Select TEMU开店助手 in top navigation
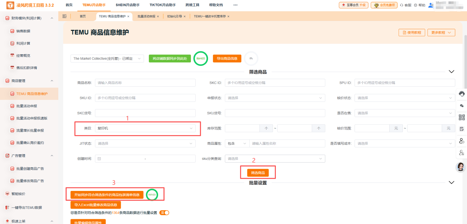The image size is (467, 224). click(94, 5)
